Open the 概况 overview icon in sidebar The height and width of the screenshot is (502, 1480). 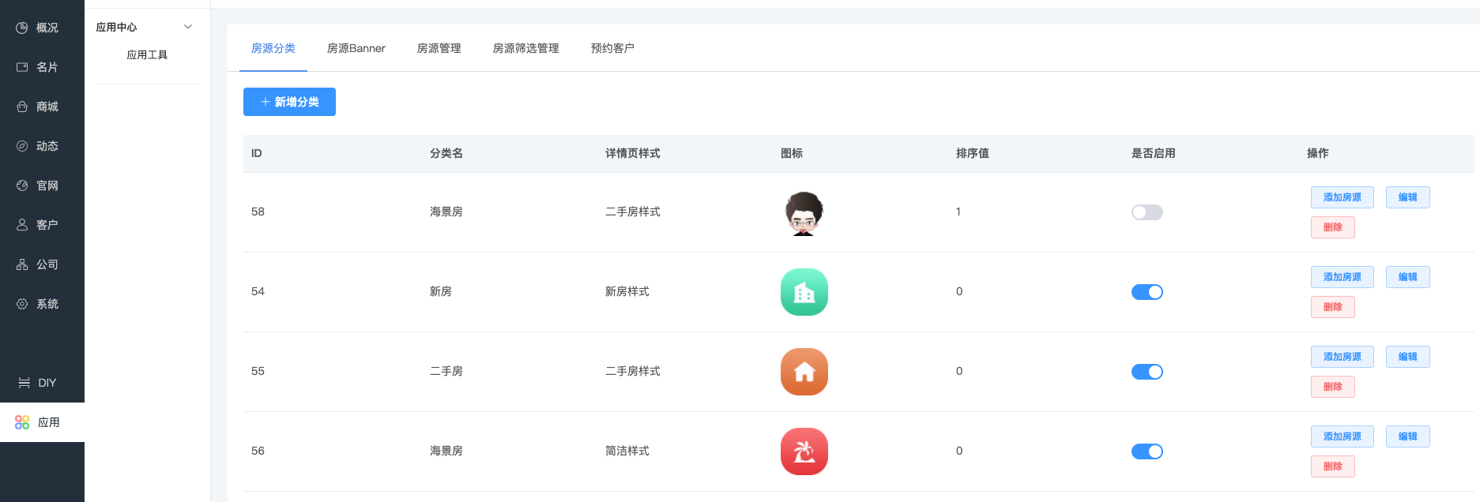[22, 28]
